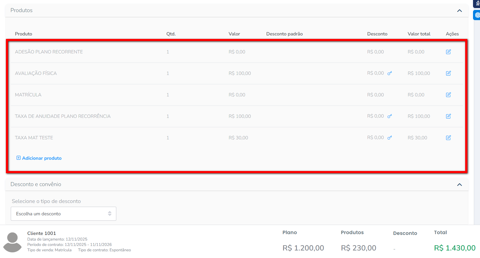This screenshot has height=258, width=480.
Task: Click edit pencil for TAXA MAT TESTE
Action: 448,138
